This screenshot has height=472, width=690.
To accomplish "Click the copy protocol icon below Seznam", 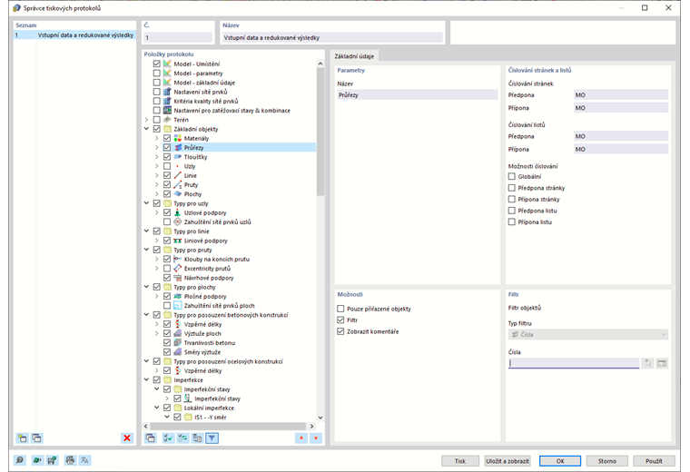I will pos(37,438).
